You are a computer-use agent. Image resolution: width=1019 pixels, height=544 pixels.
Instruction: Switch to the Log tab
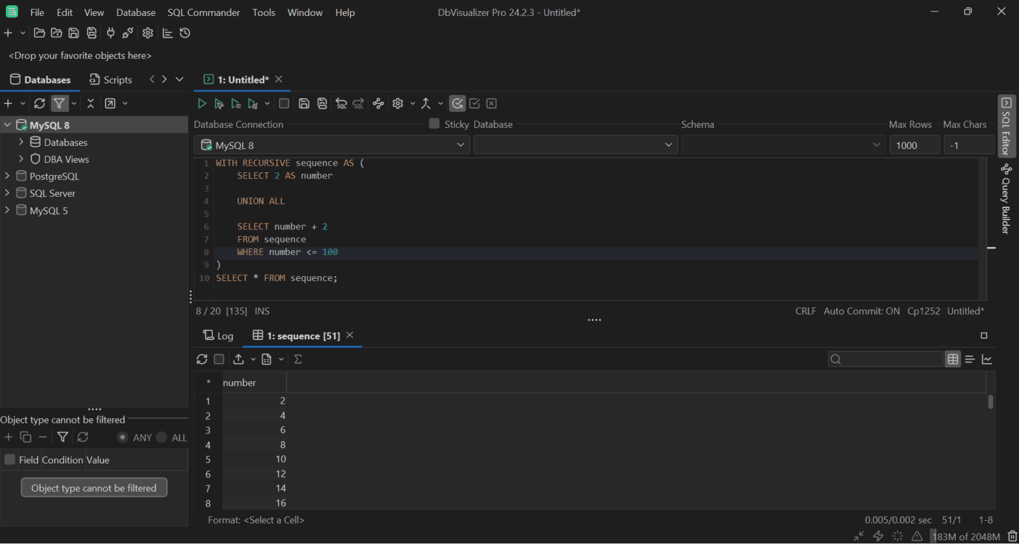[218, 336]
